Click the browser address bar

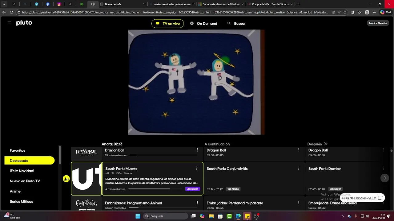click(175, 12)
